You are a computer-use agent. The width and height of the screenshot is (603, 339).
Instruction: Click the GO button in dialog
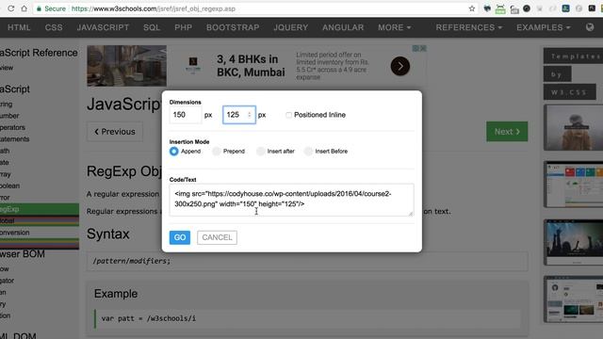(x=180, y=237)
